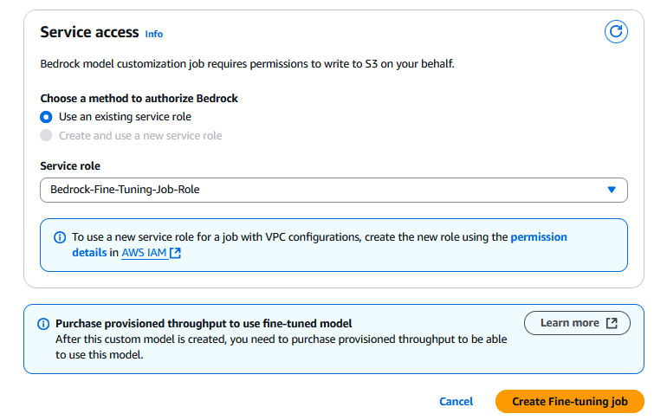This screenshot has height=420, width=654.
Task: Click the Service role field label
Action: [76, 165]
